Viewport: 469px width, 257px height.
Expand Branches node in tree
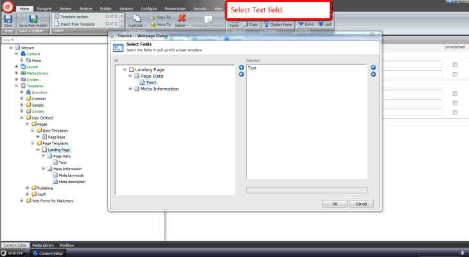click(x=22, y=92)
